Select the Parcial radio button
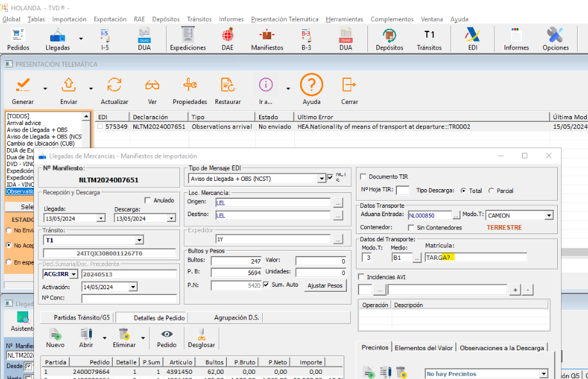 492,190
